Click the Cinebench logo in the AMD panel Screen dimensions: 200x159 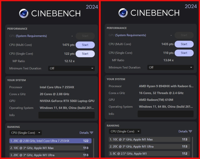point(123,13)
